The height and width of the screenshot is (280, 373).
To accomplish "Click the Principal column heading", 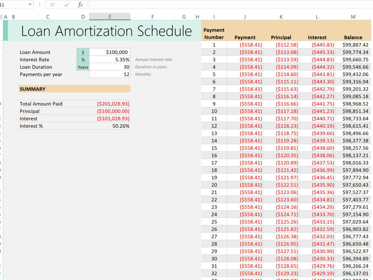I will point(281,37).
